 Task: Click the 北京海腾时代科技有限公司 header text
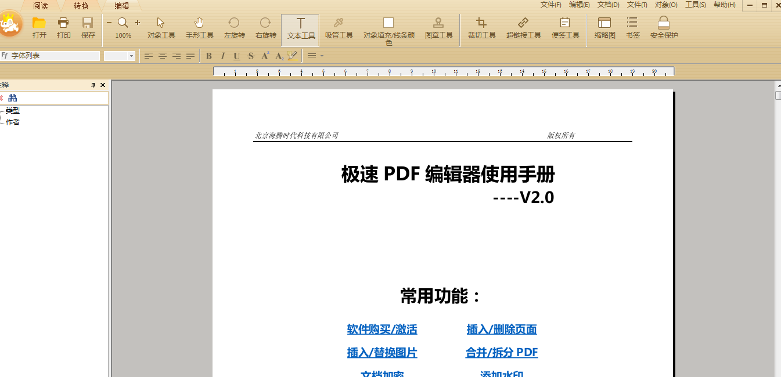tap(296, 135)
